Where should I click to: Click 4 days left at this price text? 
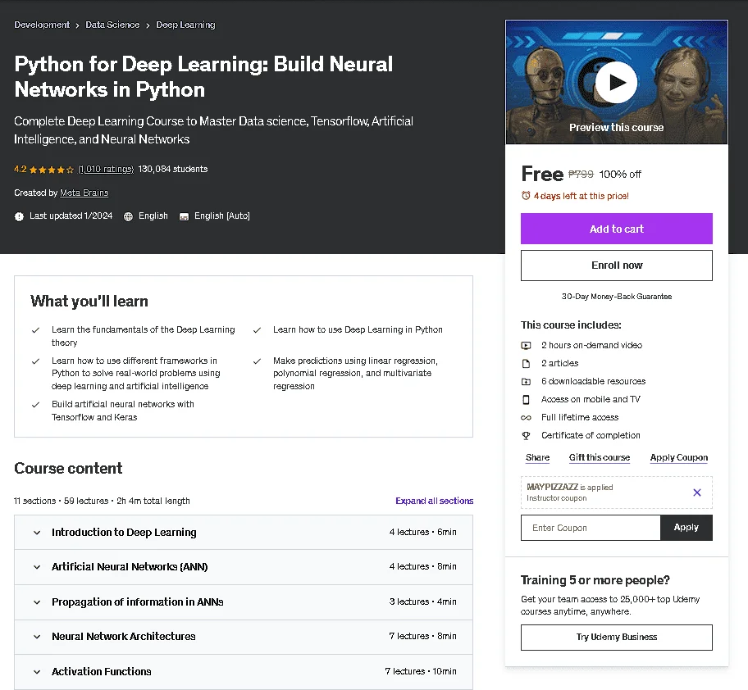click(581, 196)
